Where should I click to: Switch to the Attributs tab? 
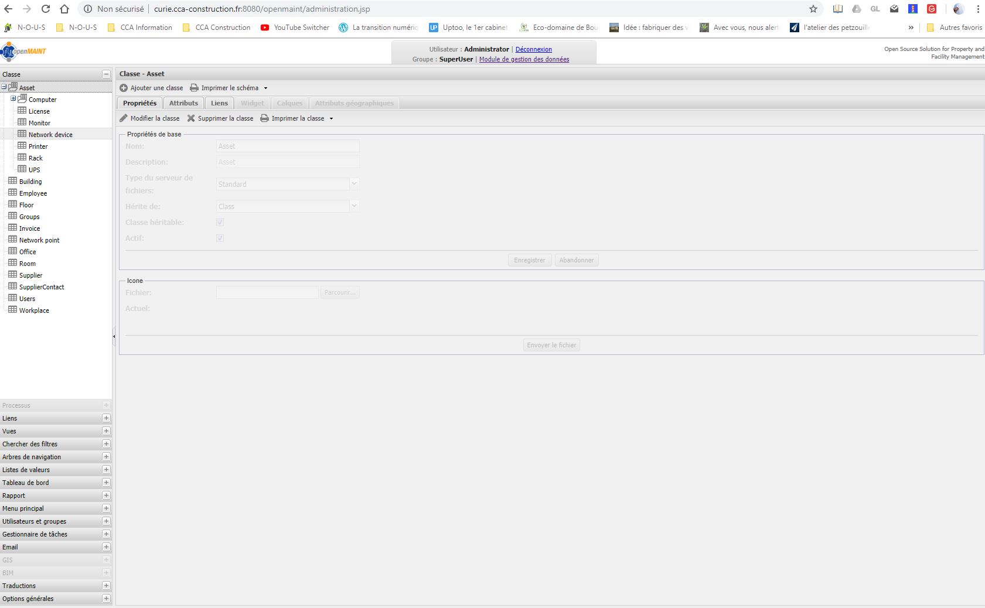tap(183, 103)
